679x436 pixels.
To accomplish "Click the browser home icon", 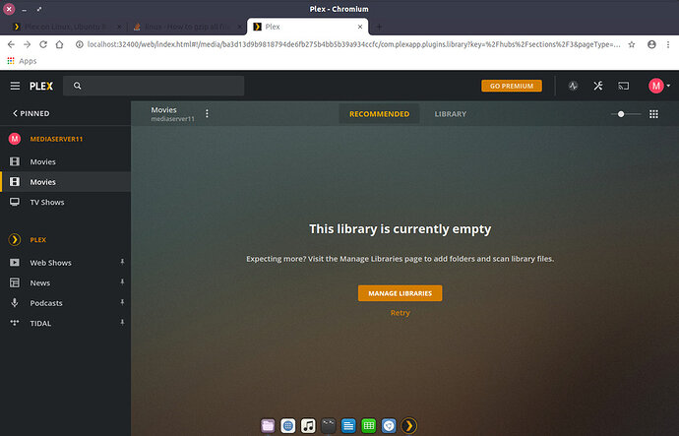I will coord(59,44).
